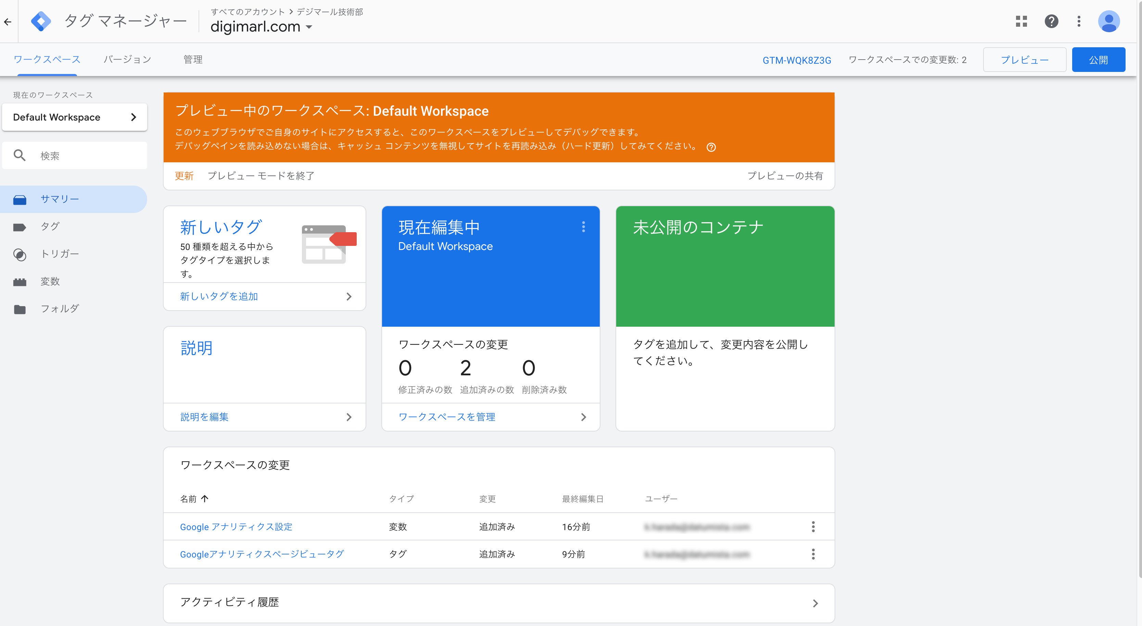
Task: Click the Tag Manager logo icon
Action: click(41, 21)
